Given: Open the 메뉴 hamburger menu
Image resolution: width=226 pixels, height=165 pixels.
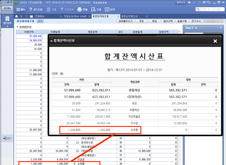Looking at the screenshot, I should tap(21, 10).
